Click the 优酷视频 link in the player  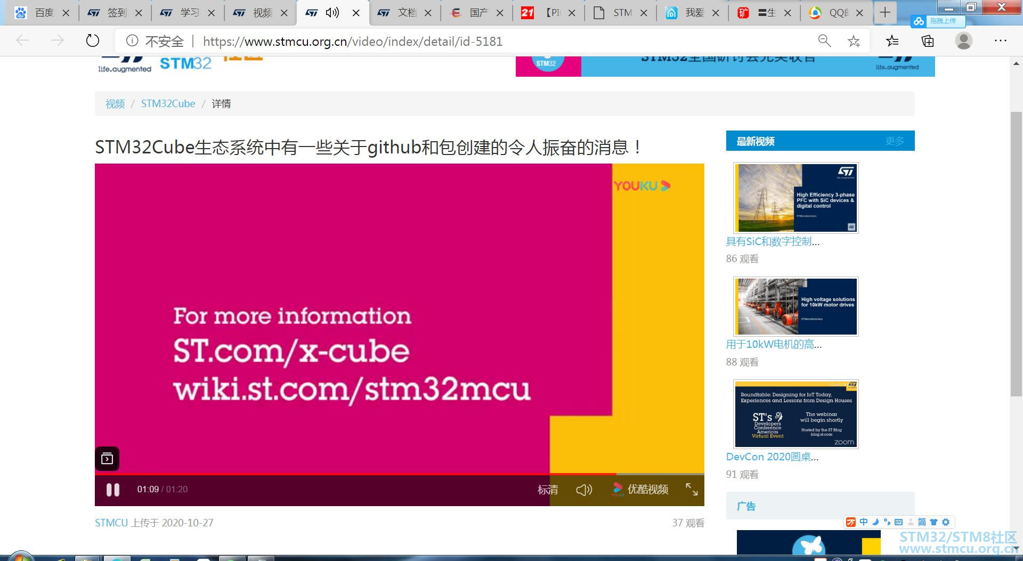pyautogui.click(x=640, y=489)
